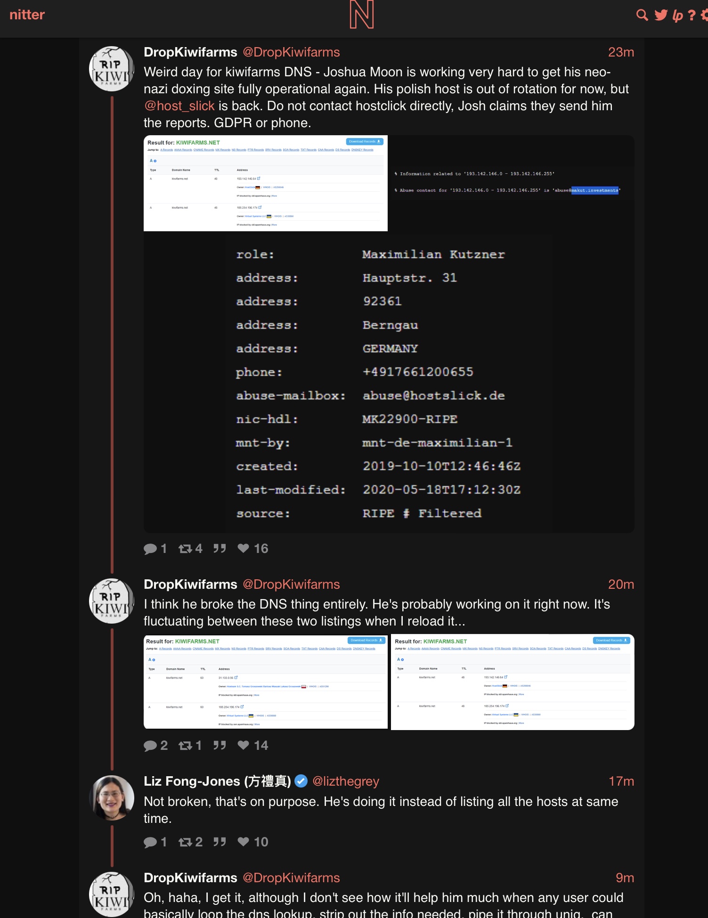The width and height of the screenshot is (708, 918).
Task: Click the central N nitter logo
Action: coord(361,15)
